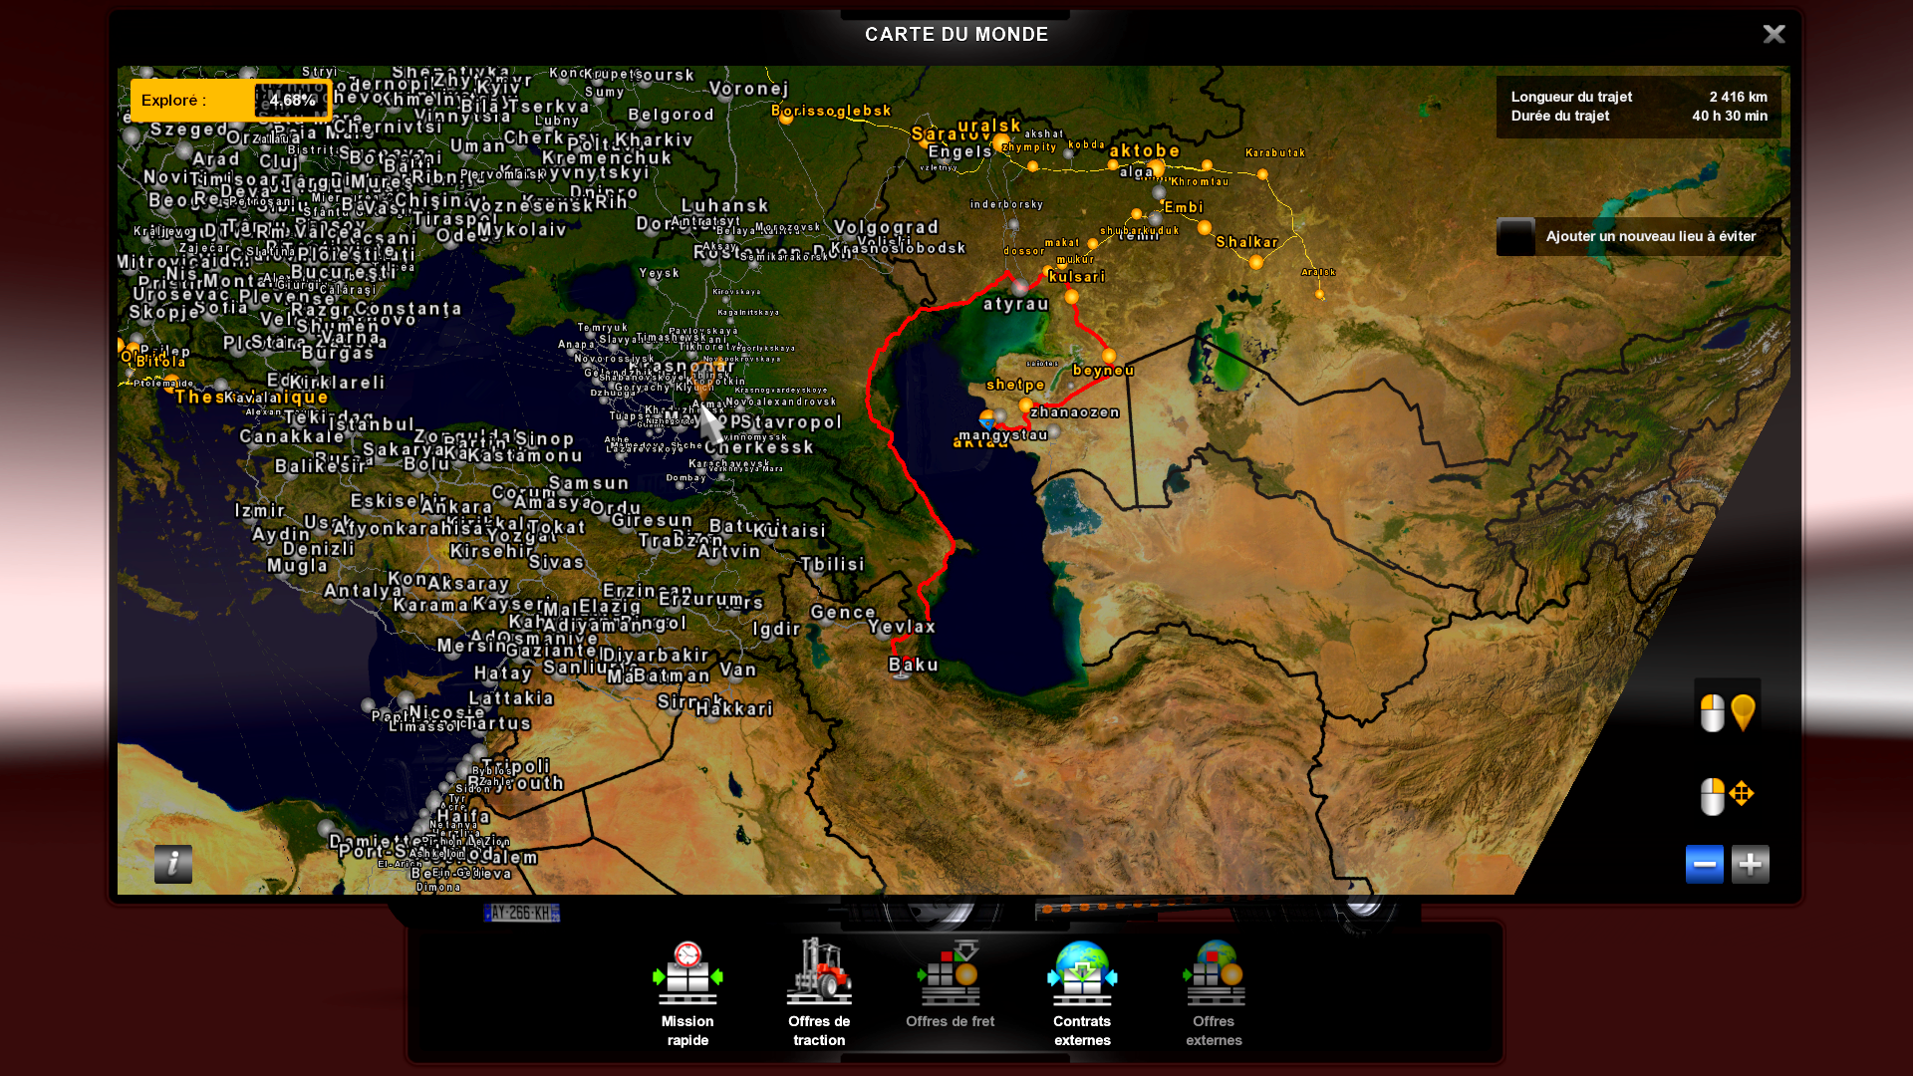Click the map info 'i' button
This screenshot has height=1076, width=1913.
tap(173, 864)
